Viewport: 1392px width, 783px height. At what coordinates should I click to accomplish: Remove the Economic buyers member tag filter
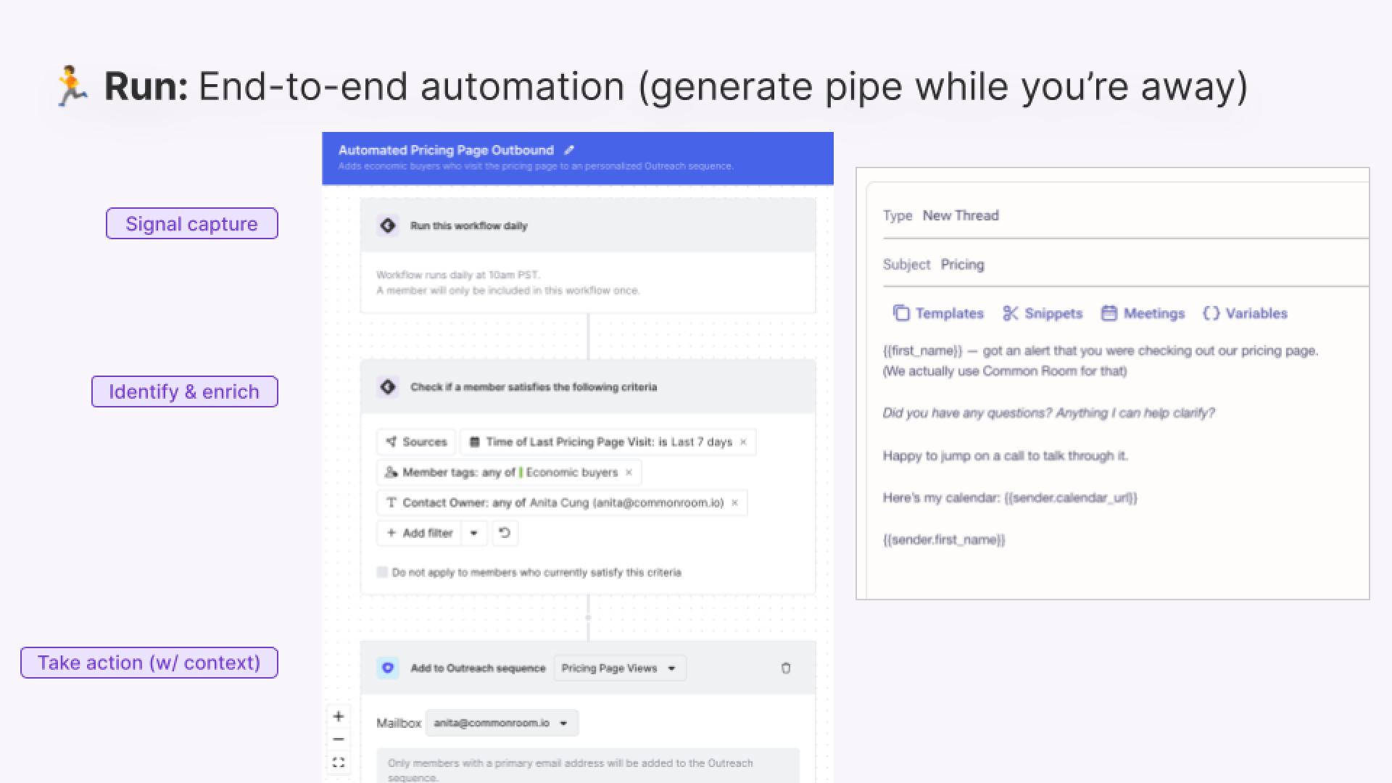629,473
